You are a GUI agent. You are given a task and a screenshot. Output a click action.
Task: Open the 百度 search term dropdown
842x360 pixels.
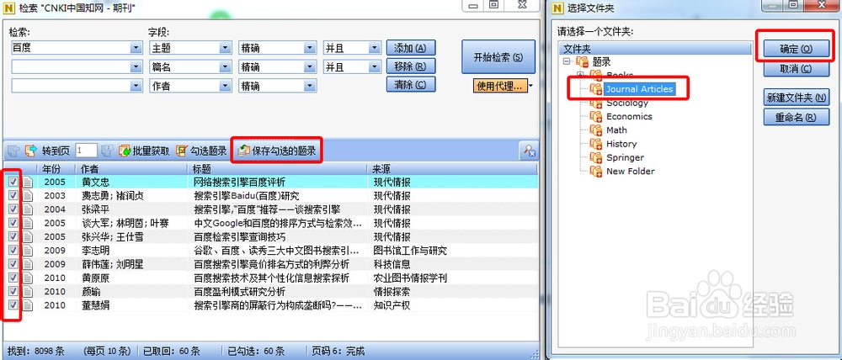tap(136, 48)
